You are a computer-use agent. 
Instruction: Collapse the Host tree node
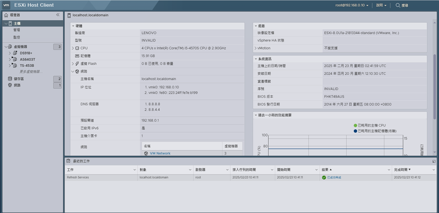tap(6, 24)
